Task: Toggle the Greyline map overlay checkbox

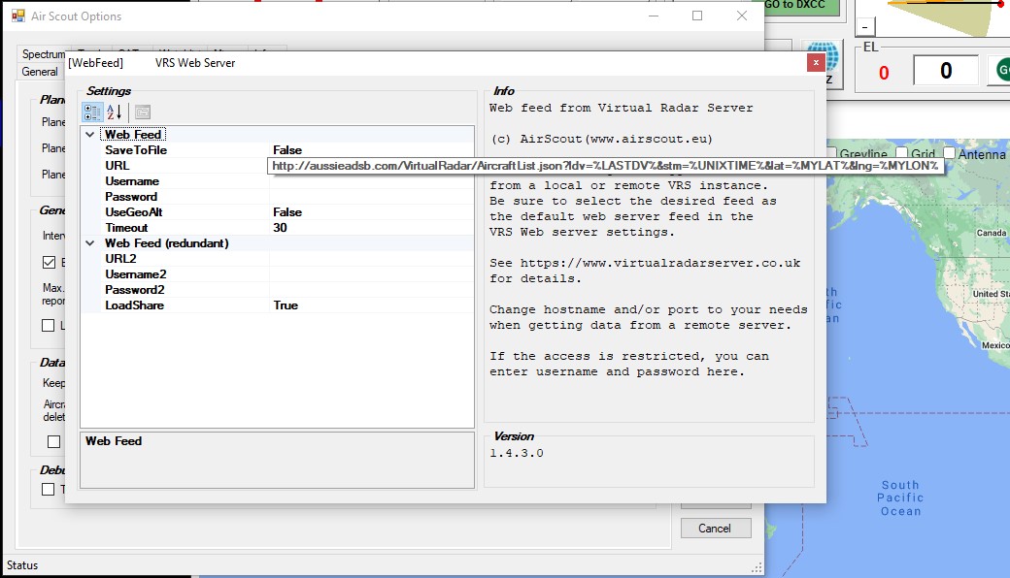Action: tap(829, 154)
